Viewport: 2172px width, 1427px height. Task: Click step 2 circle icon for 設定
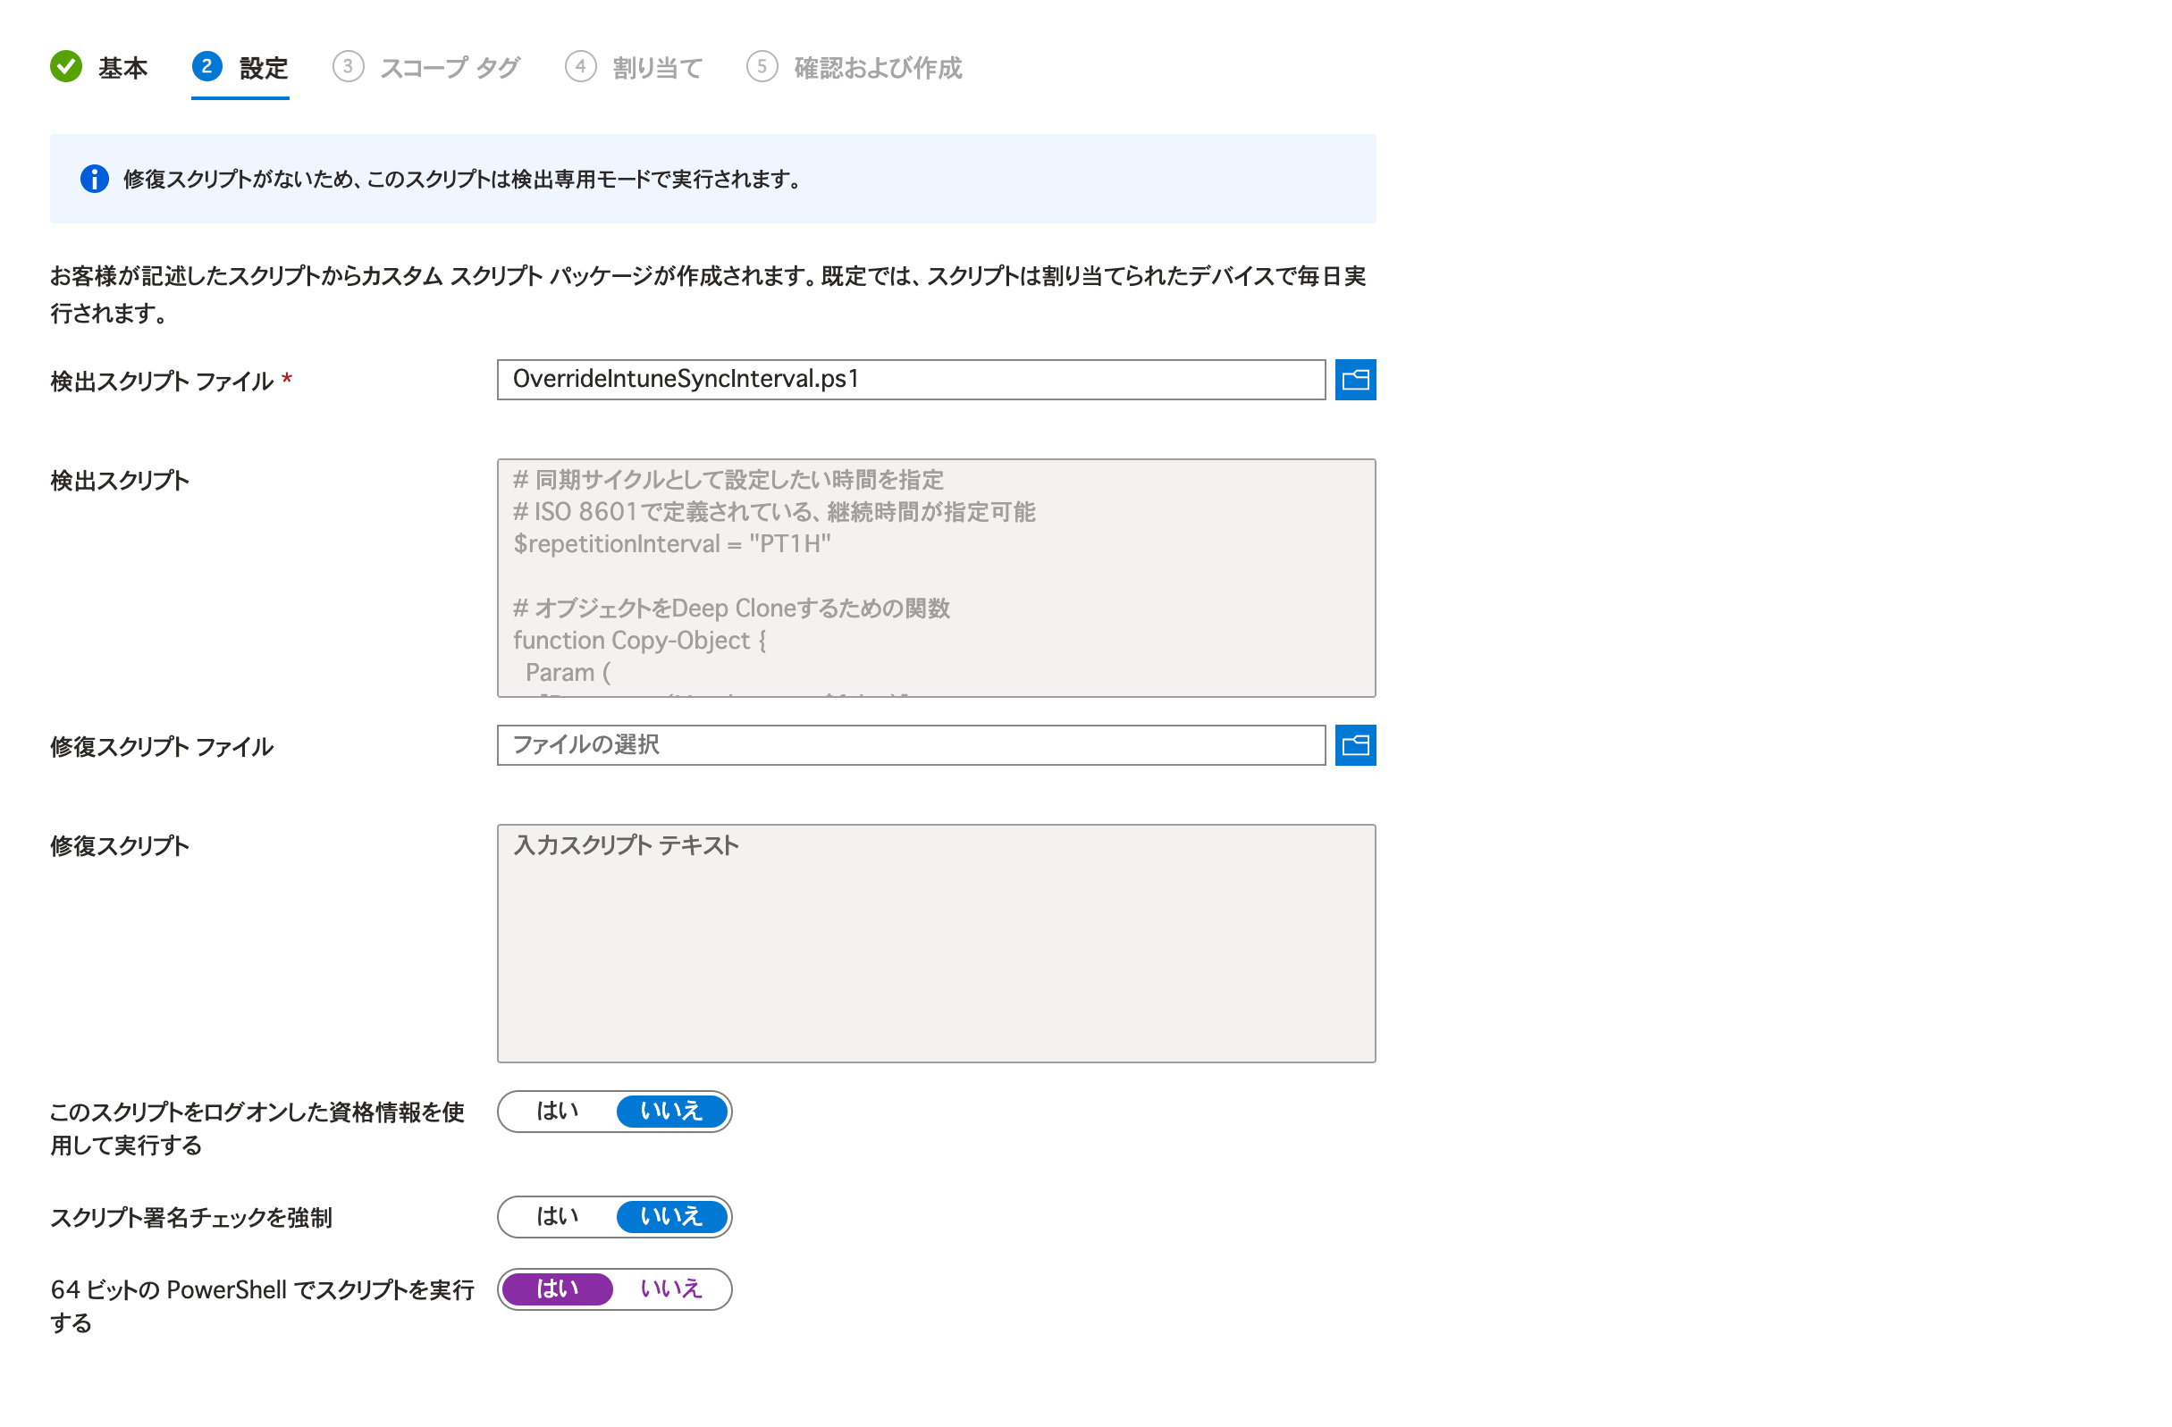207,67
